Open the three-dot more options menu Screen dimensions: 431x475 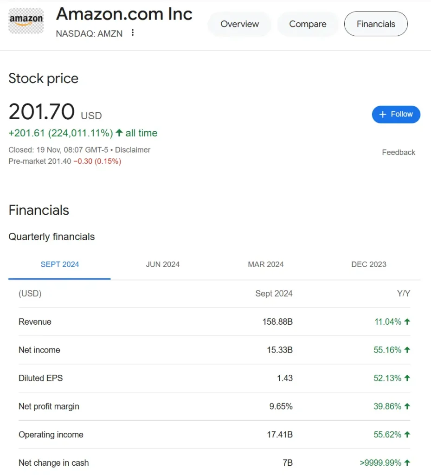[133, 33]
